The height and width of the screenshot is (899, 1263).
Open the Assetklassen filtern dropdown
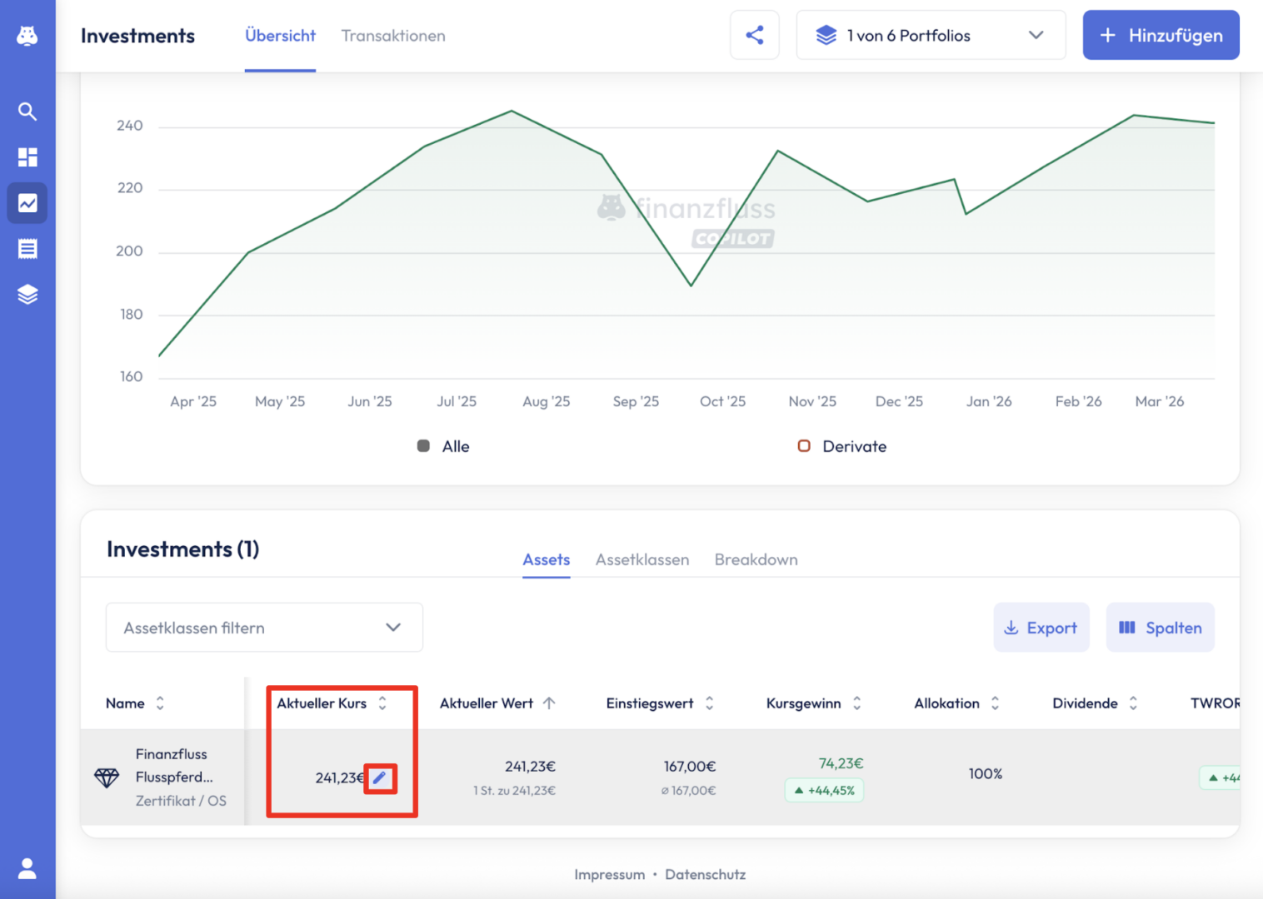[264, 628]
